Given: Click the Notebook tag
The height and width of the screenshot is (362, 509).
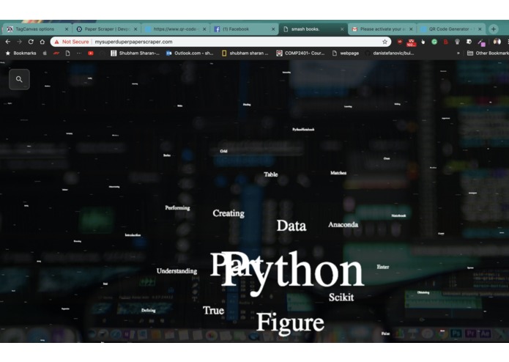Looking at the screenshot, I should click(x=398, y=215).
